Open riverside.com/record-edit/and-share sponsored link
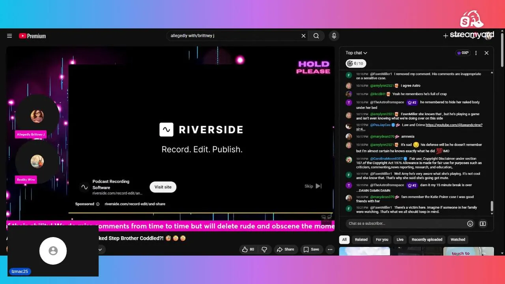505x284 pixels. coord(135,204)
